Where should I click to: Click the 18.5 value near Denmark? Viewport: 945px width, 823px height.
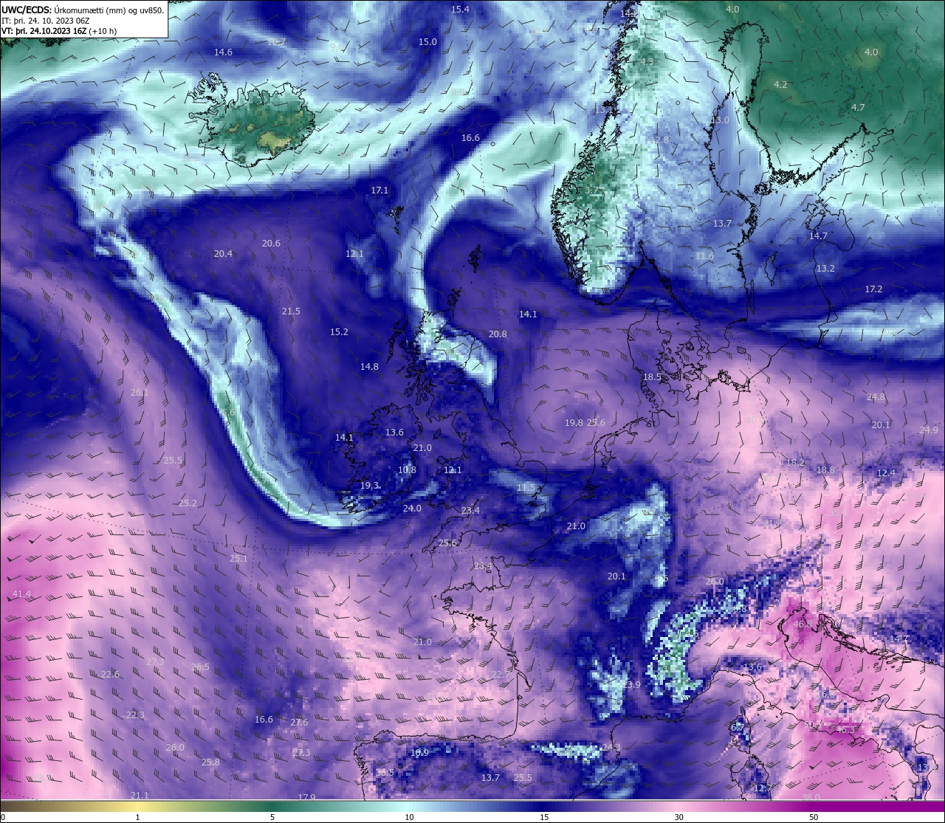click(x=652, y=377)
